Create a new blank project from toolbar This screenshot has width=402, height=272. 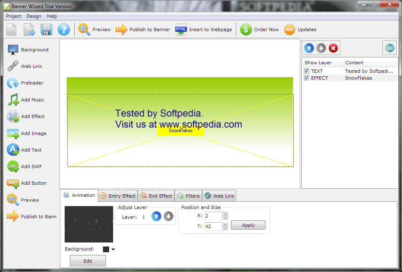point(11,30)
